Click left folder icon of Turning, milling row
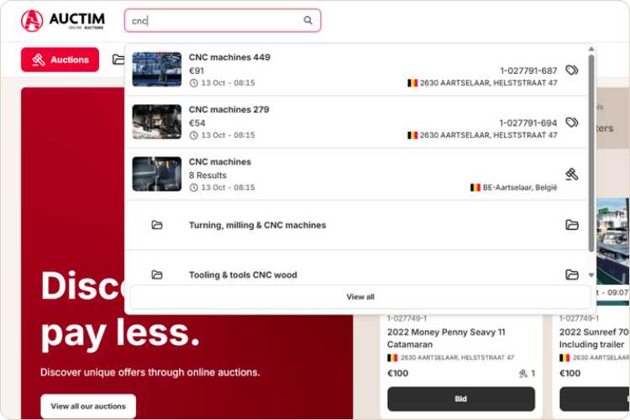Viewport: 630px width, 420px height. pyautogui.click(x=157, y=224)
